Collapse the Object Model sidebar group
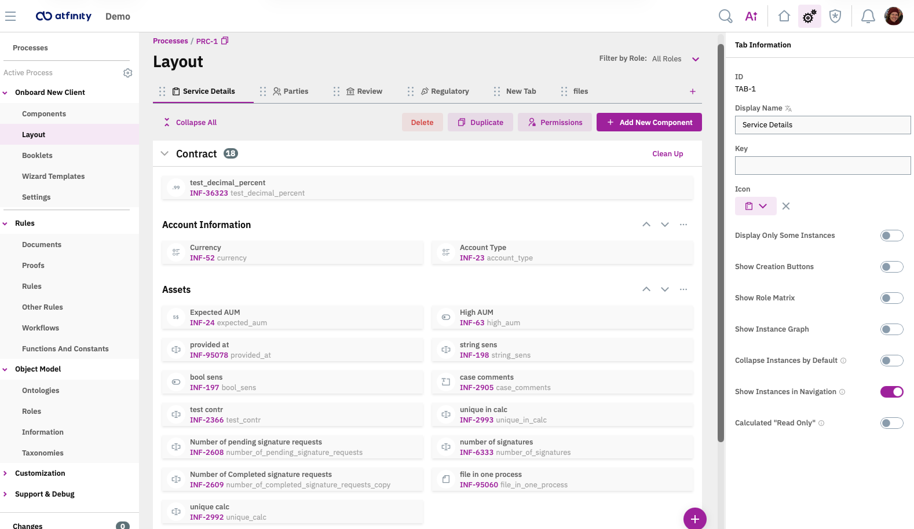 click(x=5, y=369)
